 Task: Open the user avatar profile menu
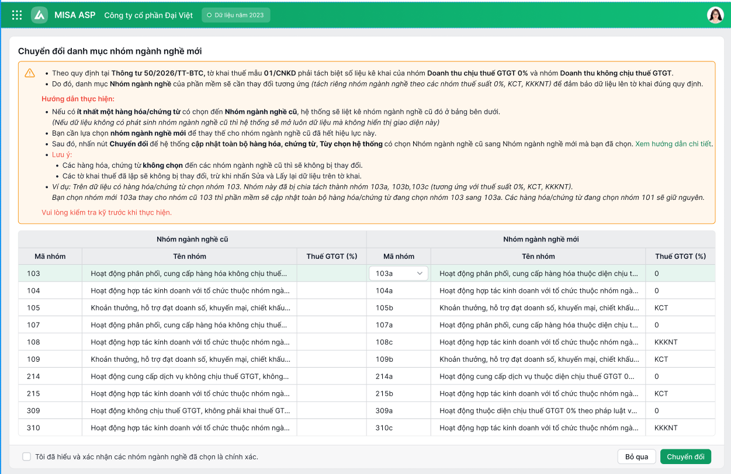(x=715, y=15)
